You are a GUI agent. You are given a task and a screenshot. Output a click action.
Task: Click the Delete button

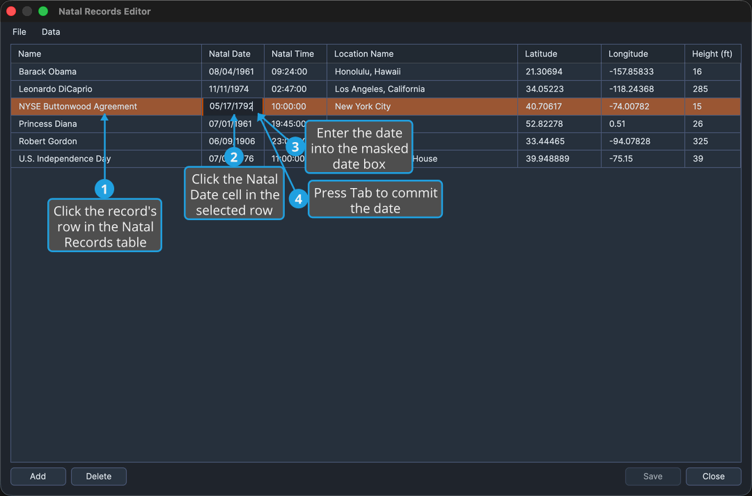(99, 476)
